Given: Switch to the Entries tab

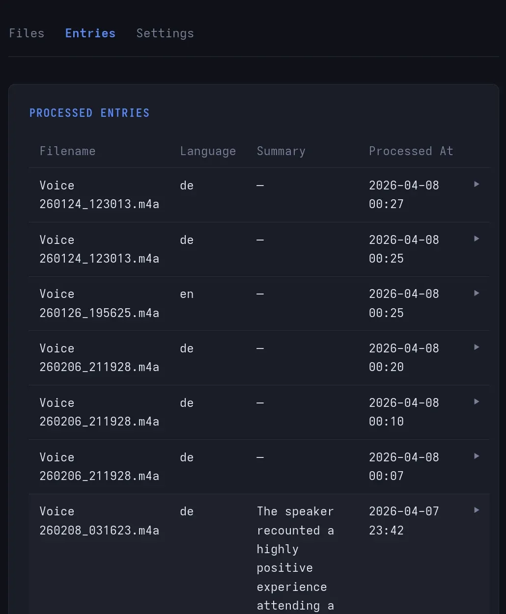Looking at the screenshot, I should [90, 33].
